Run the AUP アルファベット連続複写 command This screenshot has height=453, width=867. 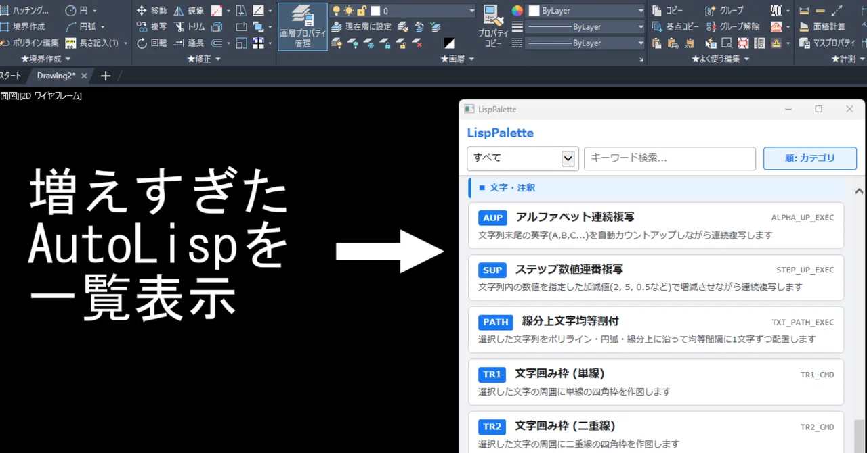pos(656,225)
